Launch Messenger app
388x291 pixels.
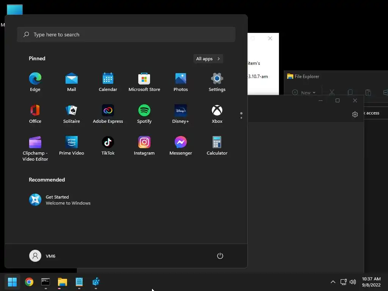[181, 146]
